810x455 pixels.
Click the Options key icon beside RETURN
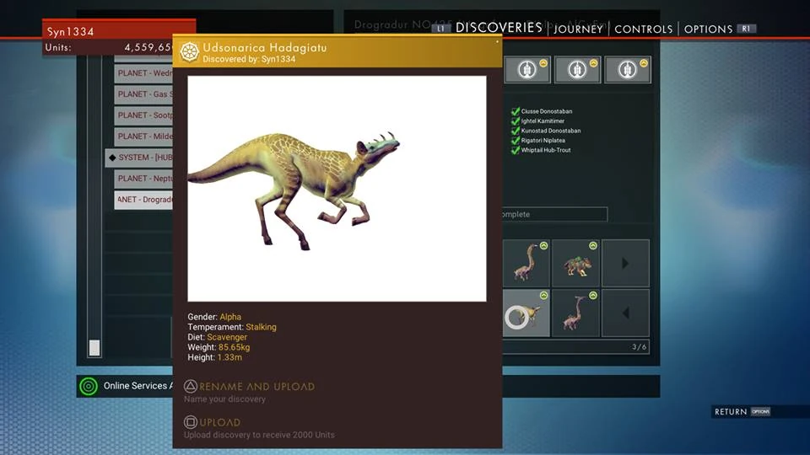pos(760,412)
